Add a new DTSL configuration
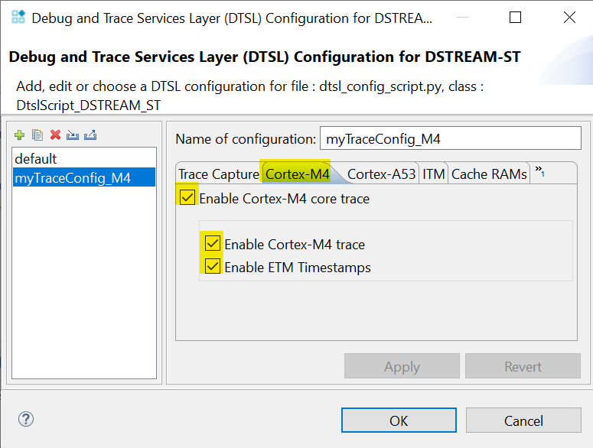The width and height of the screenshot is (593, 448). (19, 135)
